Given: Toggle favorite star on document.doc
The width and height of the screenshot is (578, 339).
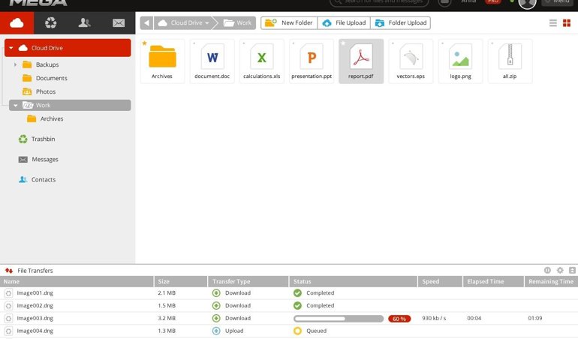Looking at the screenshot, I should click(x=194, y=43).
